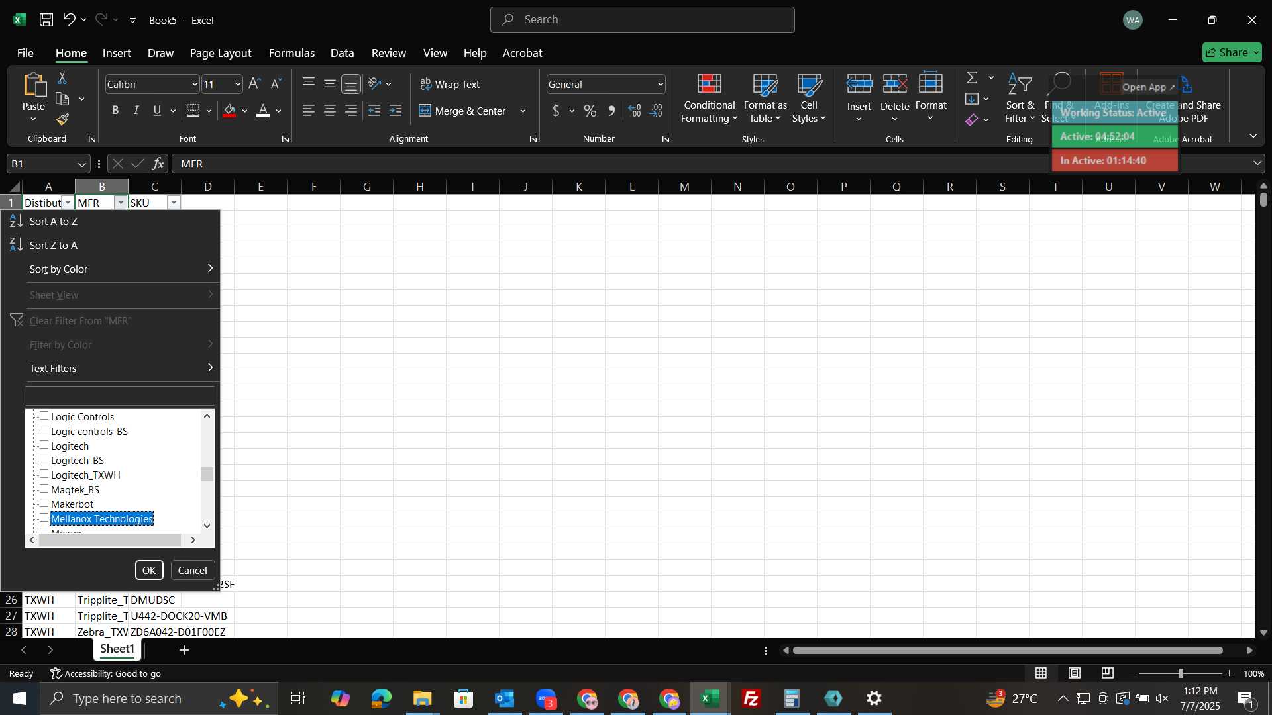1272x715 pixels.
Task: Open the Review ribbon tab
Action: [x=389, y=53]
